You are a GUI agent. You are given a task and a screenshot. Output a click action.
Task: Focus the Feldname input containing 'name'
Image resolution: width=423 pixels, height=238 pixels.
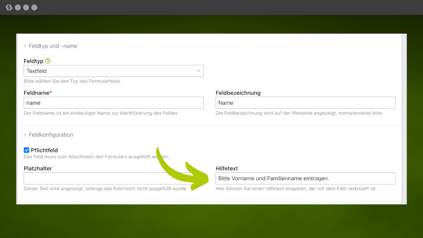point(113,103)
